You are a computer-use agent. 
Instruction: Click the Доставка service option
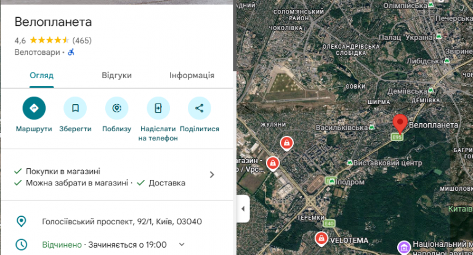(x=167, y=183)
